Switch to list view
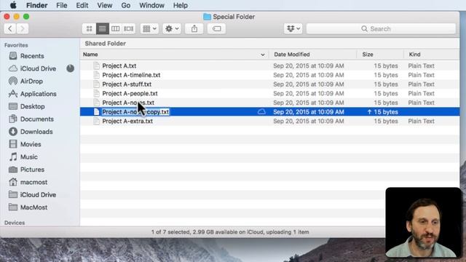 tap(102, 28)
